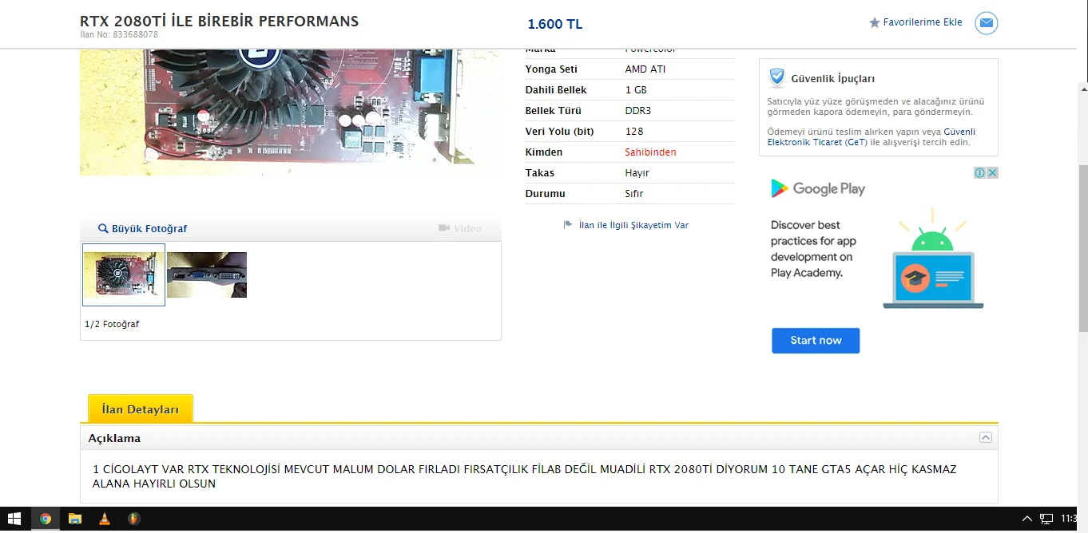The width and height of the screenshot is (1088, 533).
Task: Click Start now button in ad
Action: tap(816, 340)
